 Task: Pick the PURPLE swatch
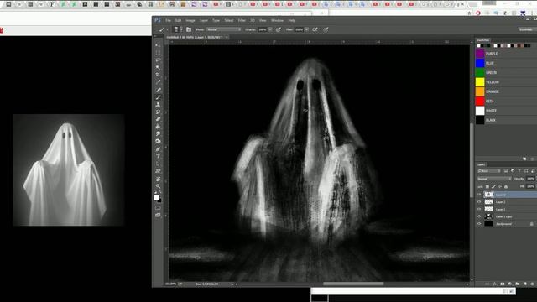480,54
